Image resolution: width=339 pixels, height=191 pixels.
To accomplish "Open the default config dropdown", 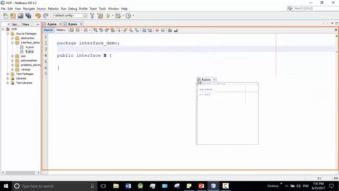I will click(x=85, y=15).
